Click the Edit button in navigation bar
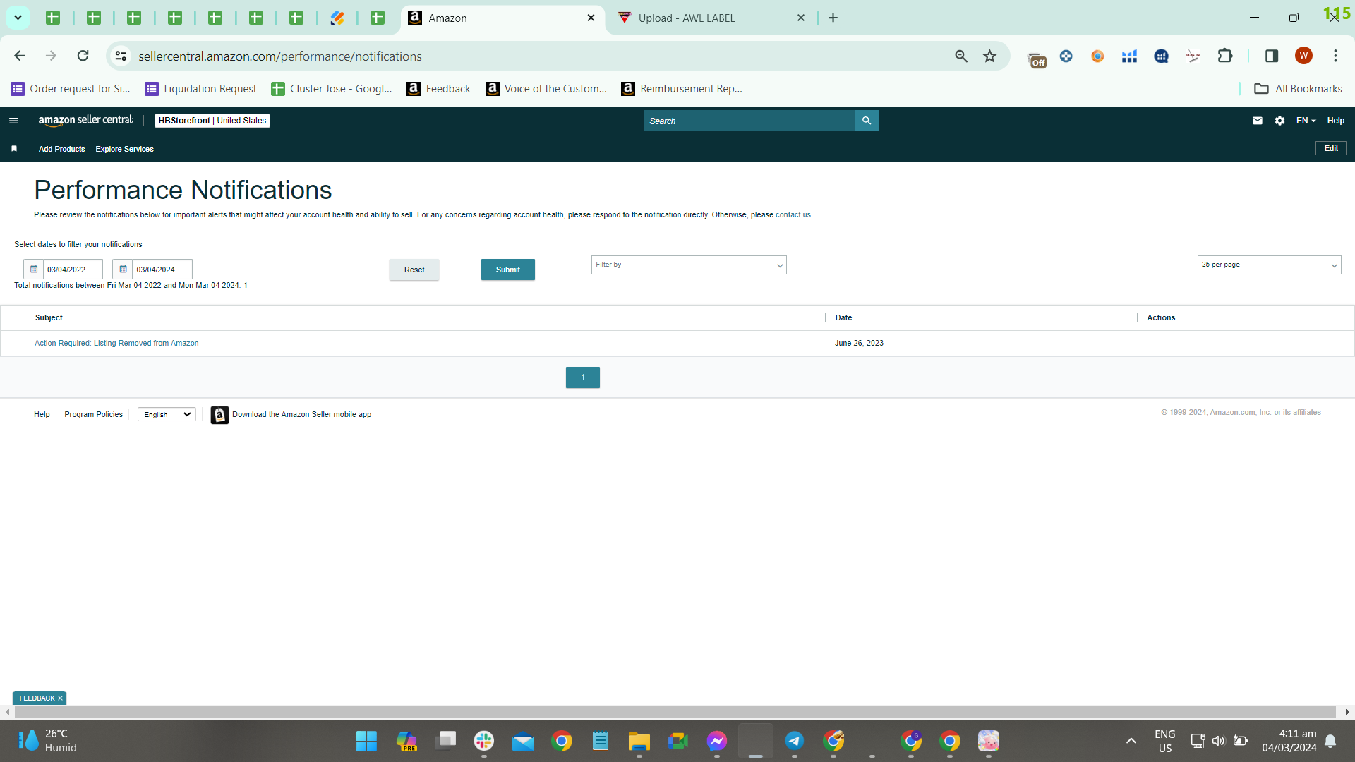 coord(1331,148)
